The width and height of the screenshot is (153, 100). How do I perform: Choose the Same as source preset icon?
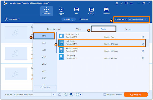pos(61,36)
